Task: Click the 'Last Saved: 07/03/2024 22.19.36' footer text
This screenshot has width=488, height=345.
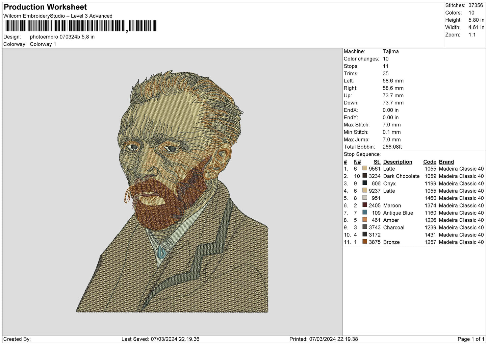Action: coord(160,339)
